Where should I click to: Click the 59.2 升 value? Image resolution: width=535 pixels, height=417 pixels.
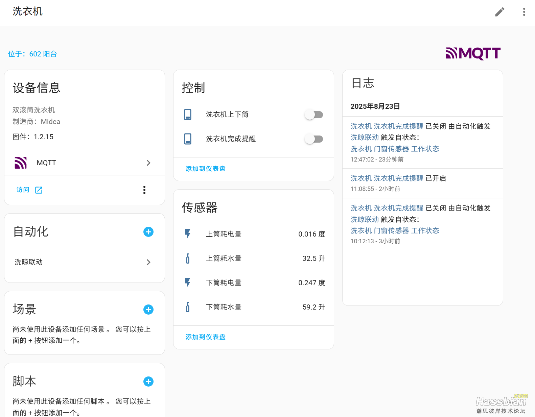tap(313, 307)
